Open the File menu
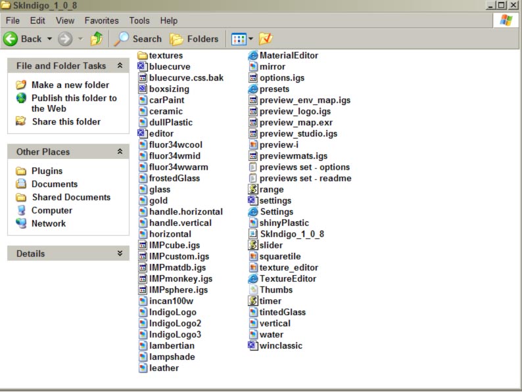522x392 pixels. tap(12, 20)
